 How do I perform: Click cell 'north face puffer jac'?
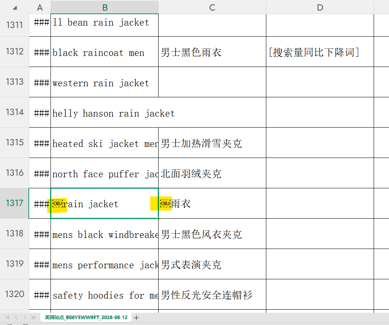pos(105,173)
